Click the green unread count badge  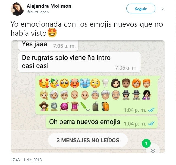[146, 143]
